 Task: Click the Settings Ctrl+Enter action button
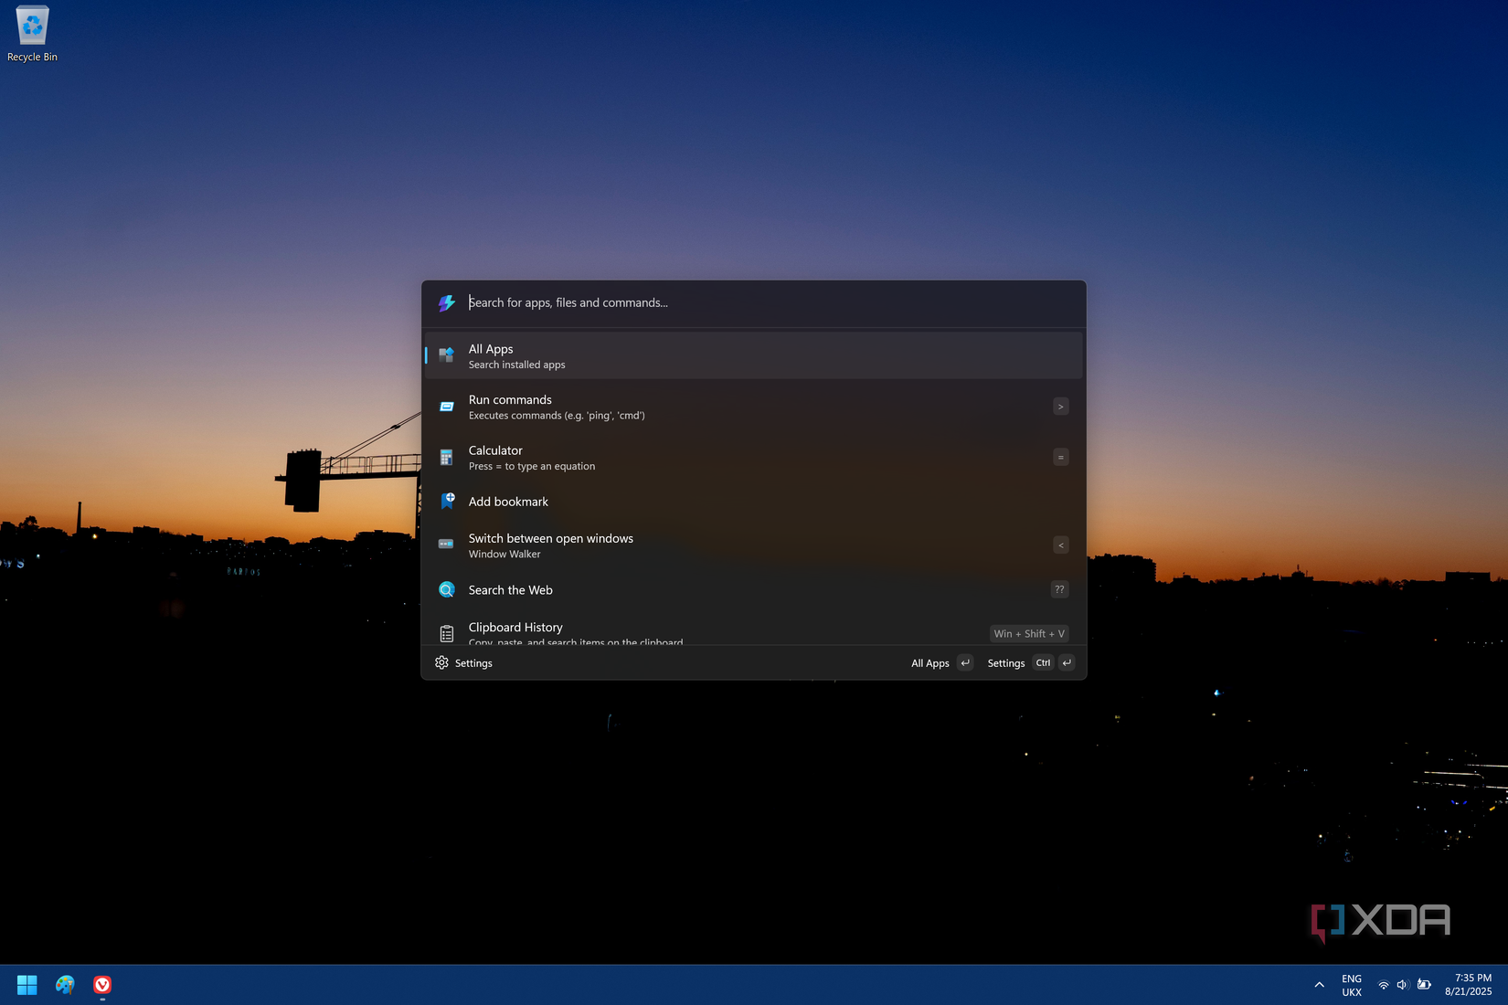pos(1029,663)
